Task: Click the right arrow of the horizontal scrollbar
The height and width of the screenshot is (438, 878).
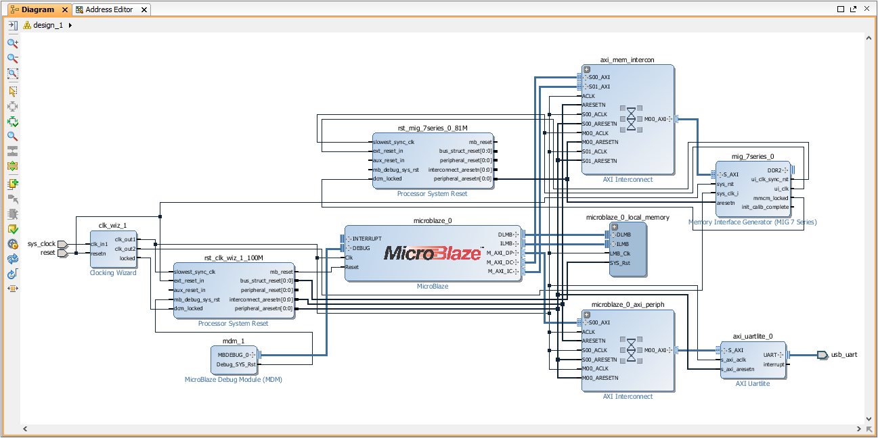Action: point(860,429)
